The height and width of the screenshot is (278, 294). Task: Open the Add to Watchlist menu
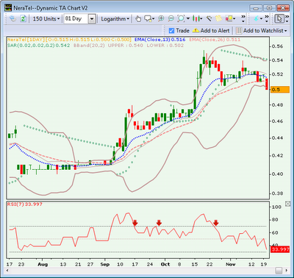pyautogui.click(x=262, y=31)
